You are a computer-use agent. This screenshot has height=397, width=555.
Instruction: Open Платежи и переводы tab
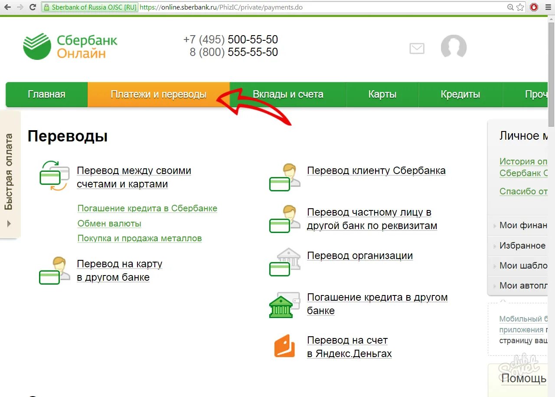pos(159,94)
